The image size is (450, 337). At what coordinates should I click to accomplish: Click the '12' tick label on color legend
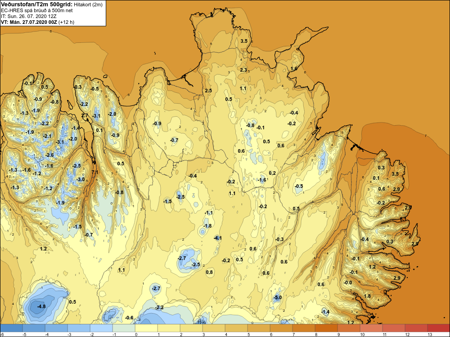(407, 334)
